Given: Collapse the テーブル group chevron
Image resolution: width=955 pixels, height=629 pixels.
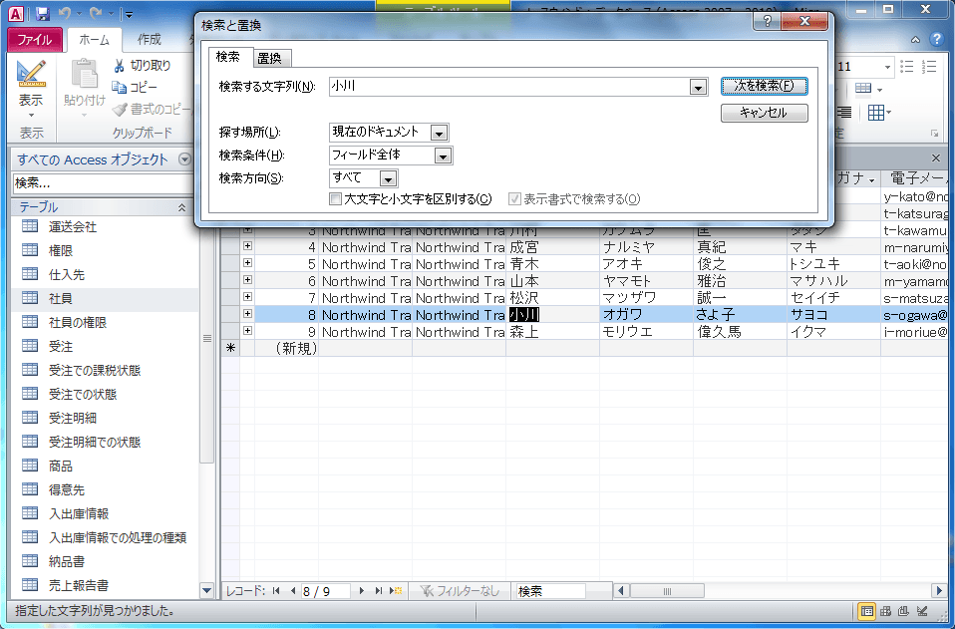Looking at the screenshot, I should point(181,207).
